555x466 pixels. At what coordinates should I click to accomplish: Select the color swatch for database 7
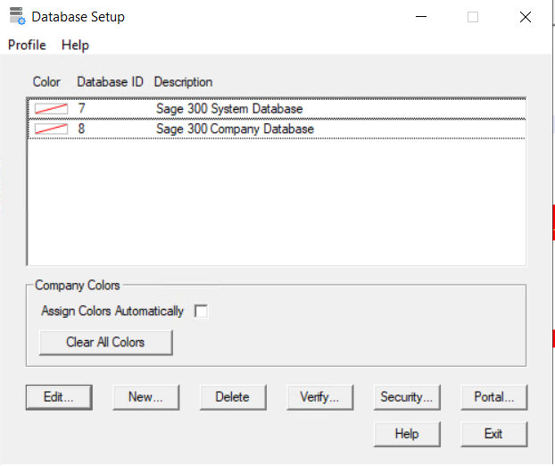point(51,109)
